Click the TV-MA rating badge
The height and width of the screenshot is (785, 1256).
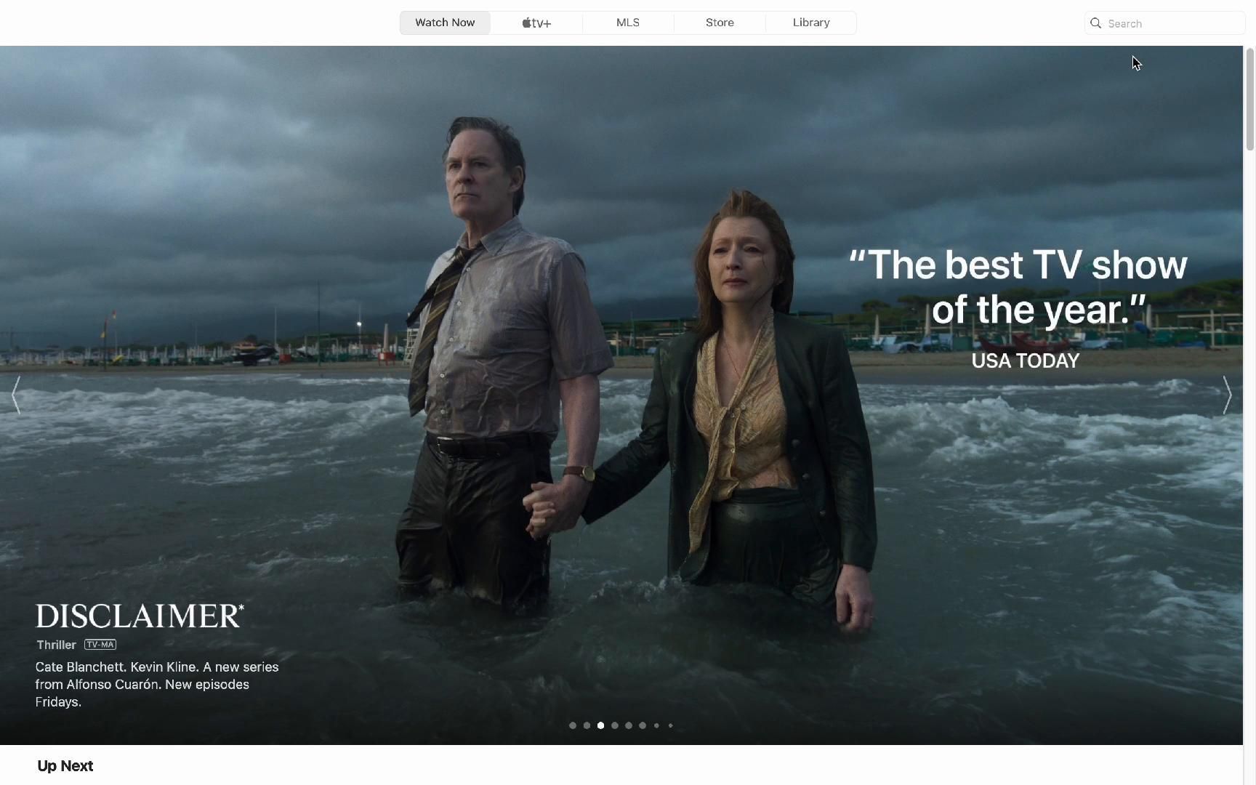(100, 645)
